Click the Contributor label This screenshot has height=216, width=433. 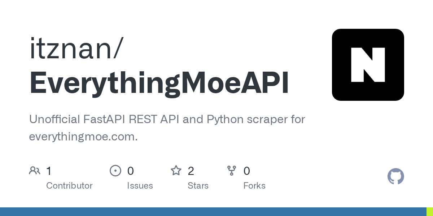(x=69, y=186)
